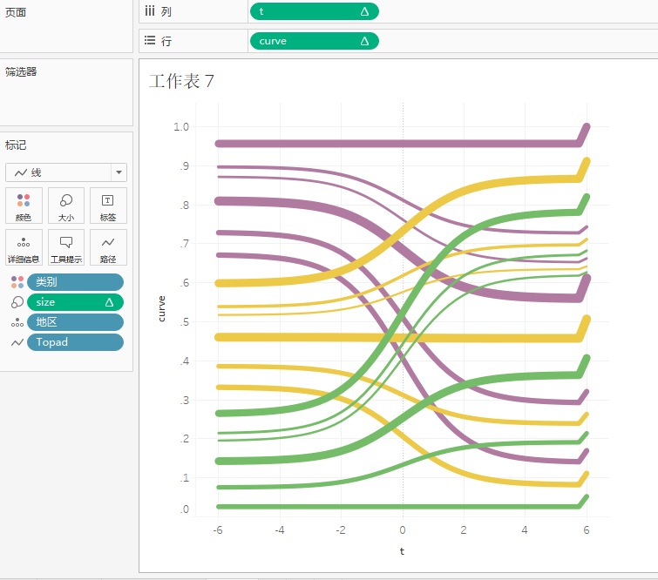The height and width of the screenshot is (580, 658).
Task: Open the Tooltip (工具提示) marks card button
Action: pos(66,247)
